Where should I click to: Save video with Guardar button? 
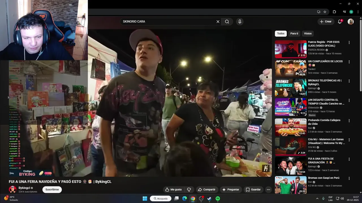[253, 189]
